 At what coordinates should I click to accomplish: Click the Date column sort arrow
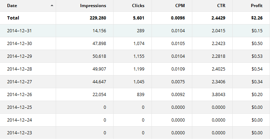coord(52,6)
